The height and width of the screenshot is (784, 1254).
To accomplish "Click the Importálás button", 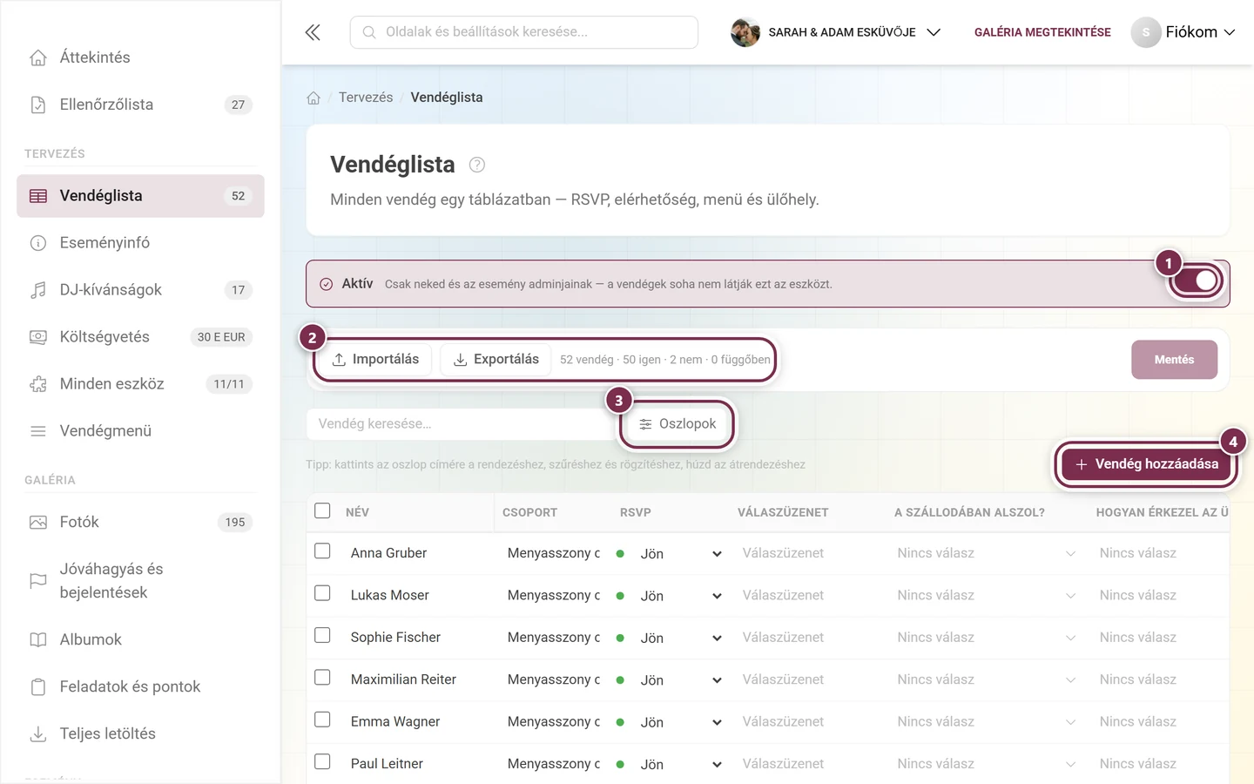I will coord(375,360).
